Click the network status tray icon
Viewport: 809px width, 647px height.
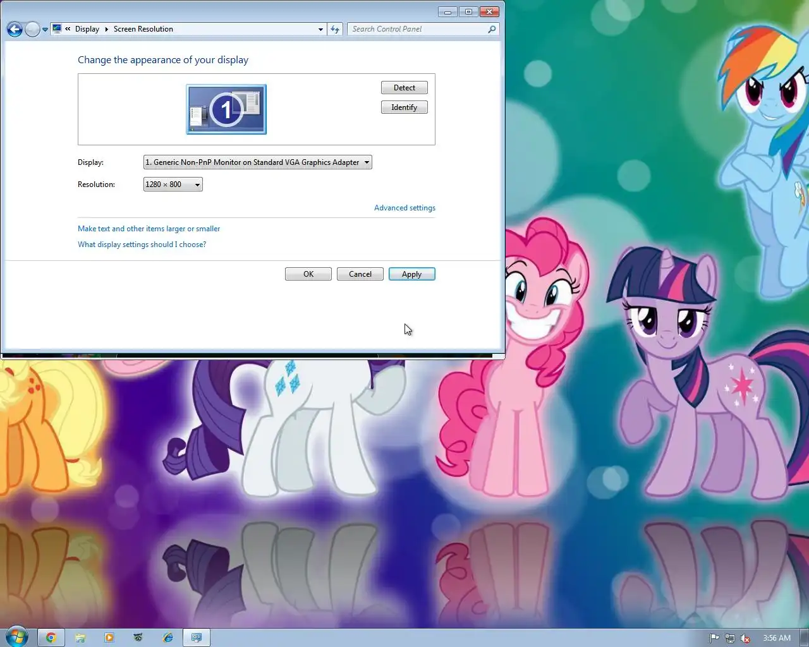point(730,638)
